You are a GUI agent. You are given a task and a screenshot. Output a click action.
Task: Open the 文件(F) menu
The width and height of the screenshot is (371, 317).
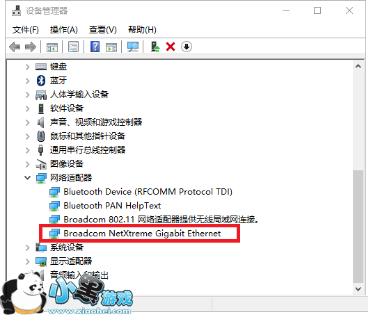click(25, 30)
